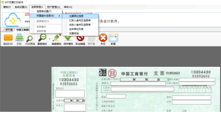Viewport: 221px width, 116px height.
Task: Click the 人民币(大写) amount field
Action: point(142,89)
